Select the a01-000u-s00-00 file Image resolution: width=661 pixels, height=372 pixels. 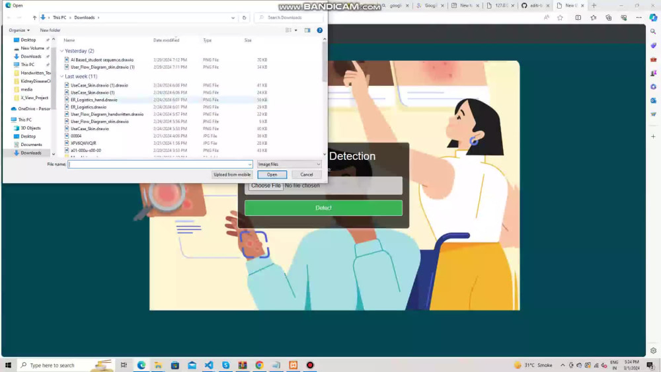click(85, 150)
